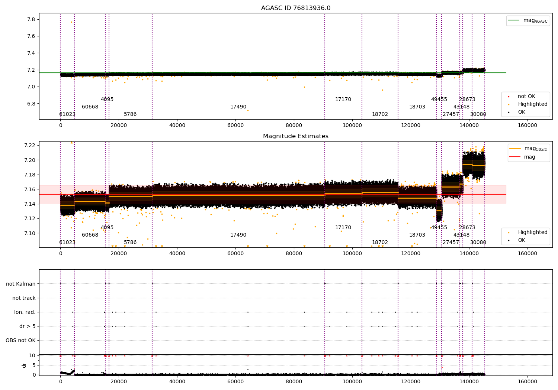Click the green line sample in the top plot's legend
The height and width of the screenshot is (390, 558).
514,20
